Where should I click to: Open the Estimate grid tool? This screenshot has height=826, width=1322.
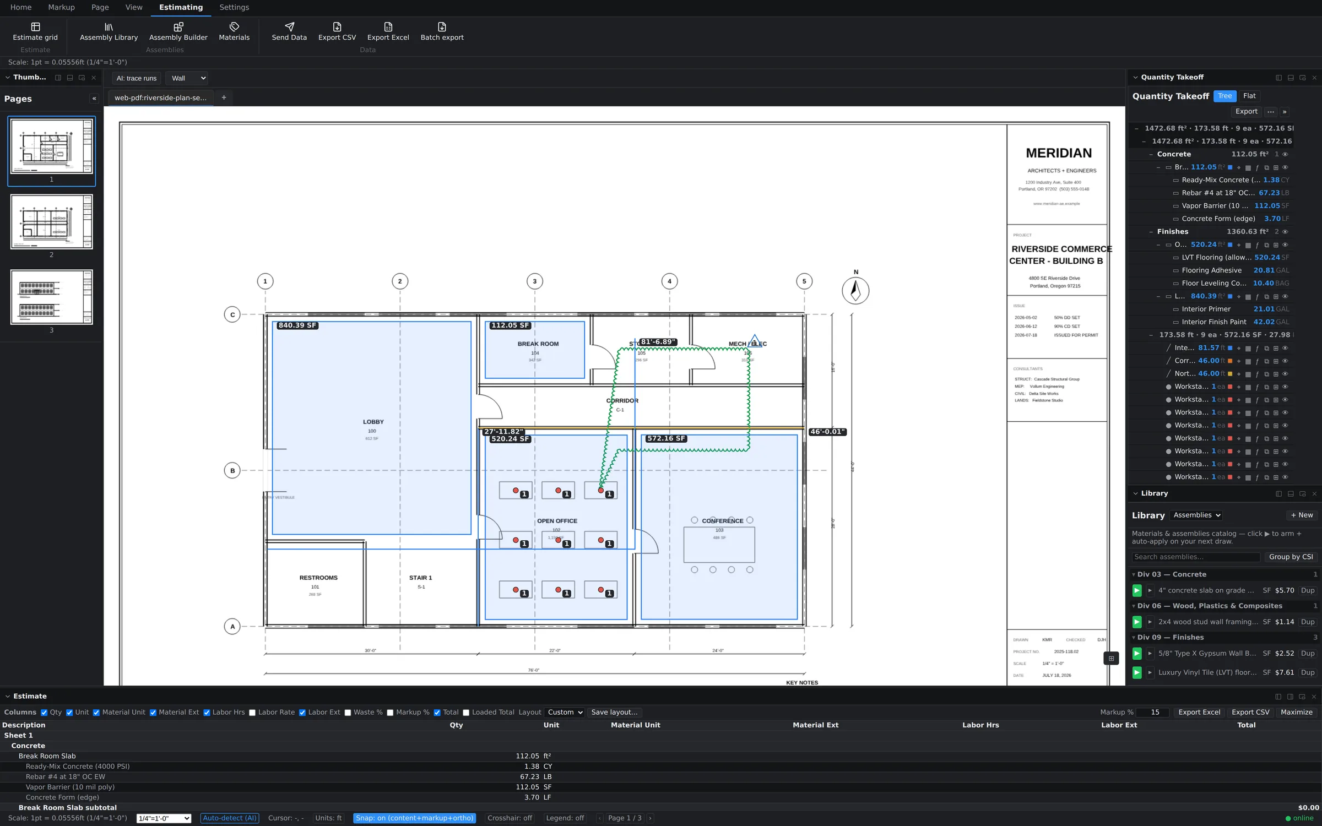(35, 31)
